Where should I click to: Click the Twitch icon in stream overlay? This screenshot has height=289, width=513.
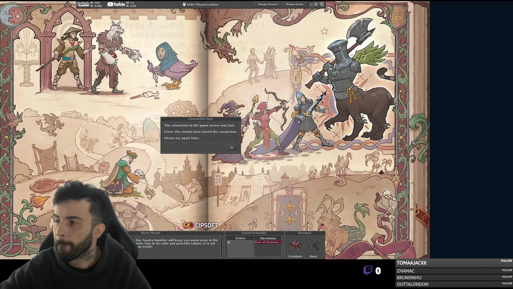(x=368, y=271)
